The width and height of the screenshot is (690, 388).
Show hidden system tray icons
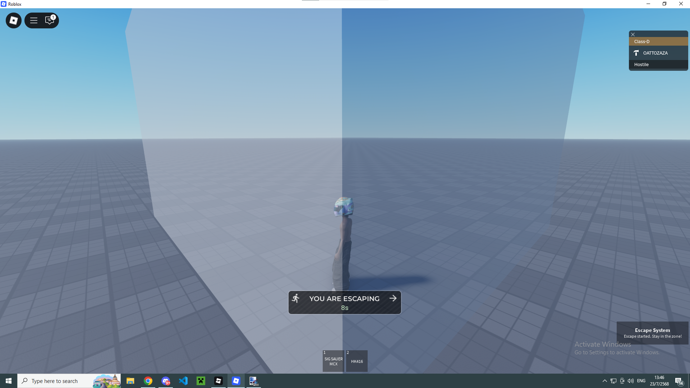tap(604, 381)
